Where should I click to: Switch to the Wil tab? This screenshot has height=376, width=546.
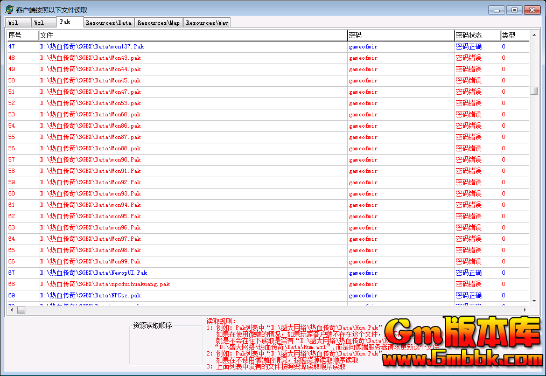click(x=13, y=23)
